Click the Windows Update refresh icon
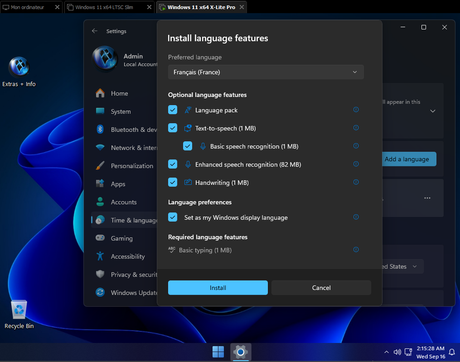This screenshot has height=362, width=460. (x=100, y=293)
